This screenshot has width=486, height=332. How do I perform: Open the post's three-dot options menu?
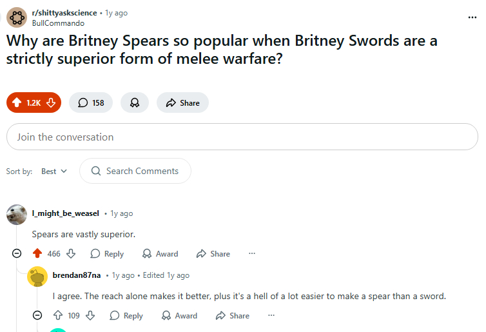tap(472, 17)
